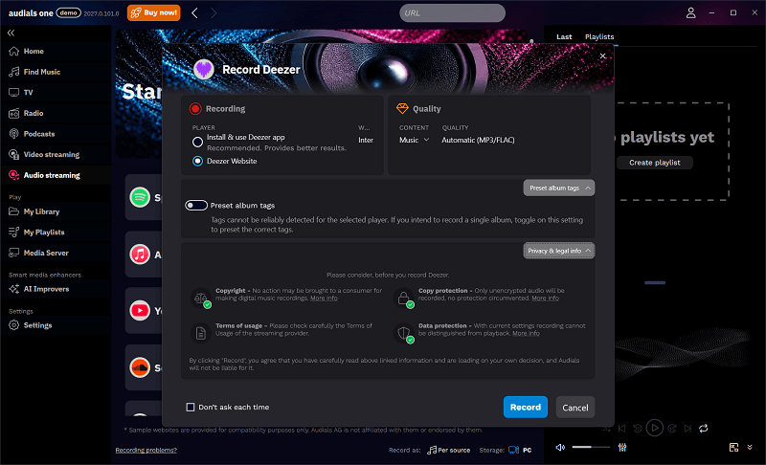Click the Data protection shield icon
Screen dimensions: 766x465
[x=403, y=333]
